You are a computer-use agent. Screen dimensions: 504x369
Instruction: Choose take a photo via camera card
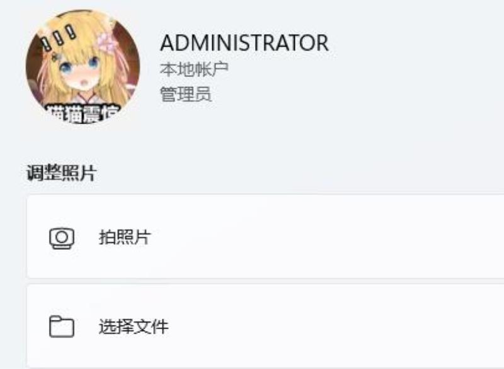(x=265, y=237)
